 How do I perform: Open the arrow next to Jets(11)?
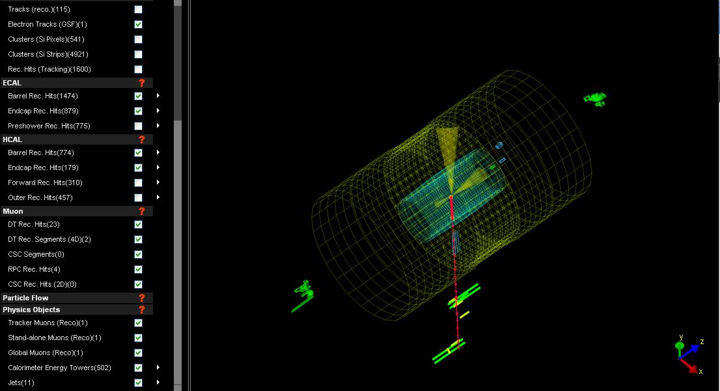pos(158,383)
